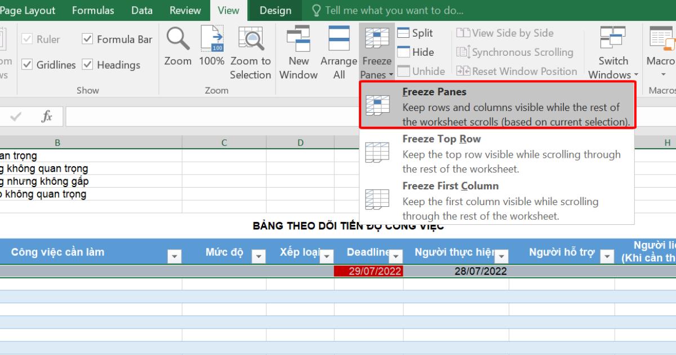Switch to the Formulas tab
This screenshot has width=676, height=355.
93,11
